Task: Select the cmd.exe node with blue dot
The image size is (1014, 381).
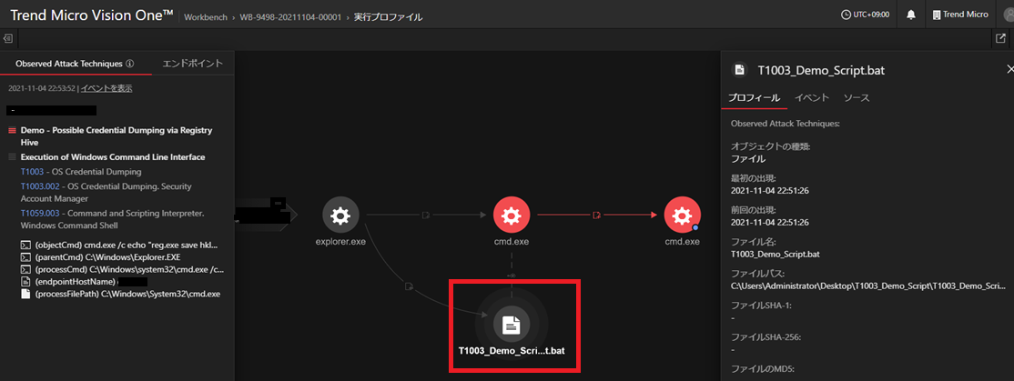Action: tap(683, 215)
